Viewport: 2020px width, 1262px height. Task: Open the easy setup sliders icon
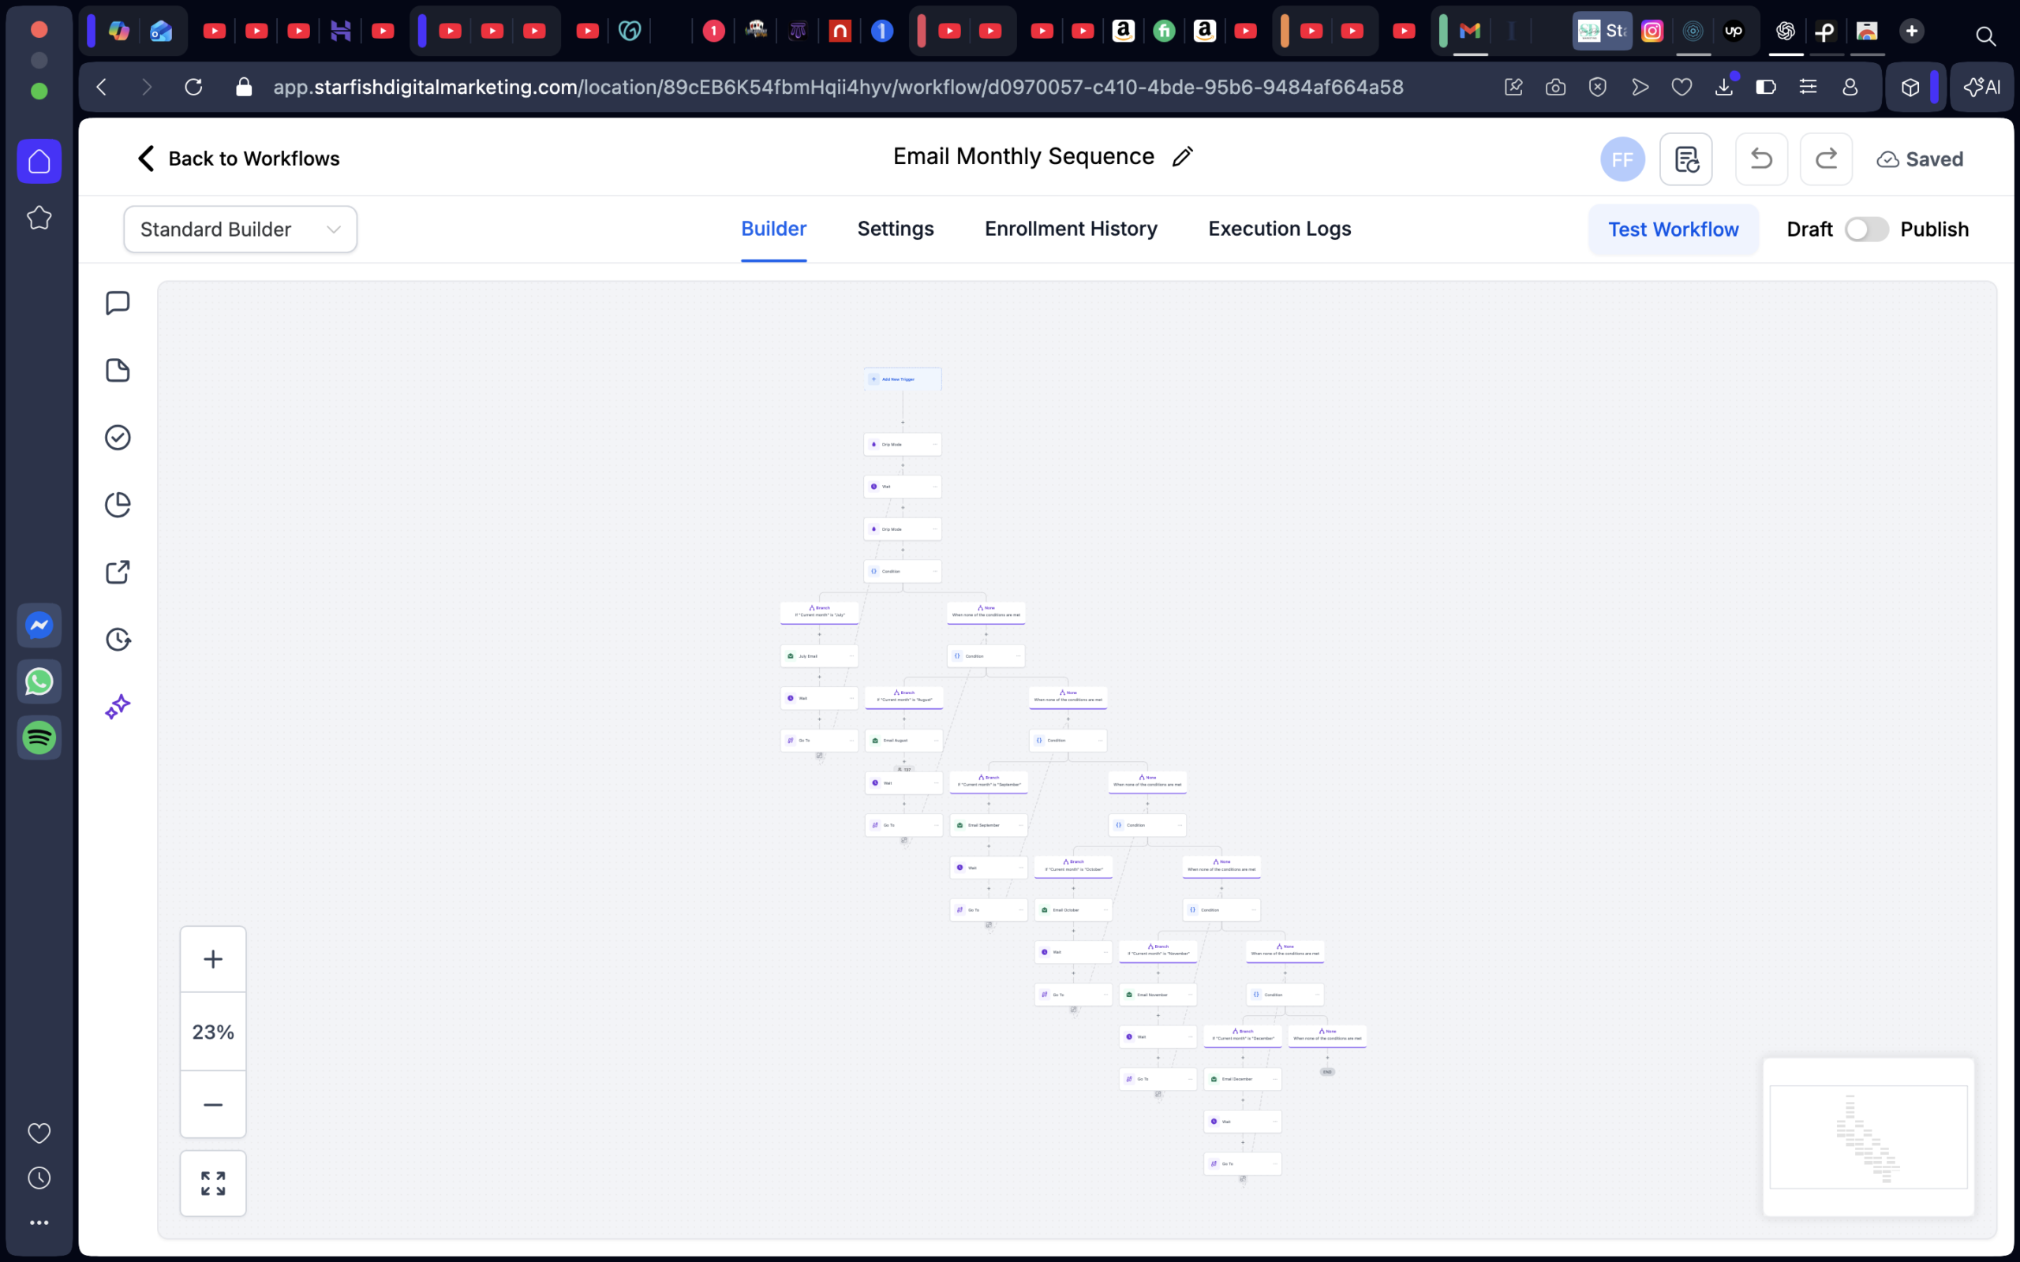1808,87
